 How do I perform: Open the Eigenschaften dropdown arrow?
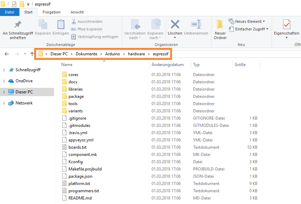click(286, 38)
